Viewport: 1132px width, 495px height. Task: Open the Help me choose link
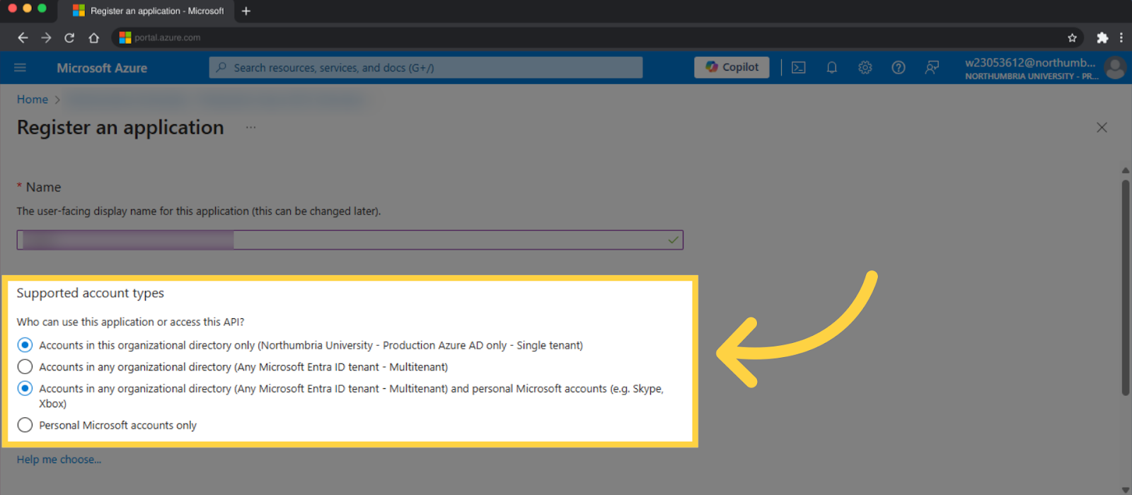(59, 460)
